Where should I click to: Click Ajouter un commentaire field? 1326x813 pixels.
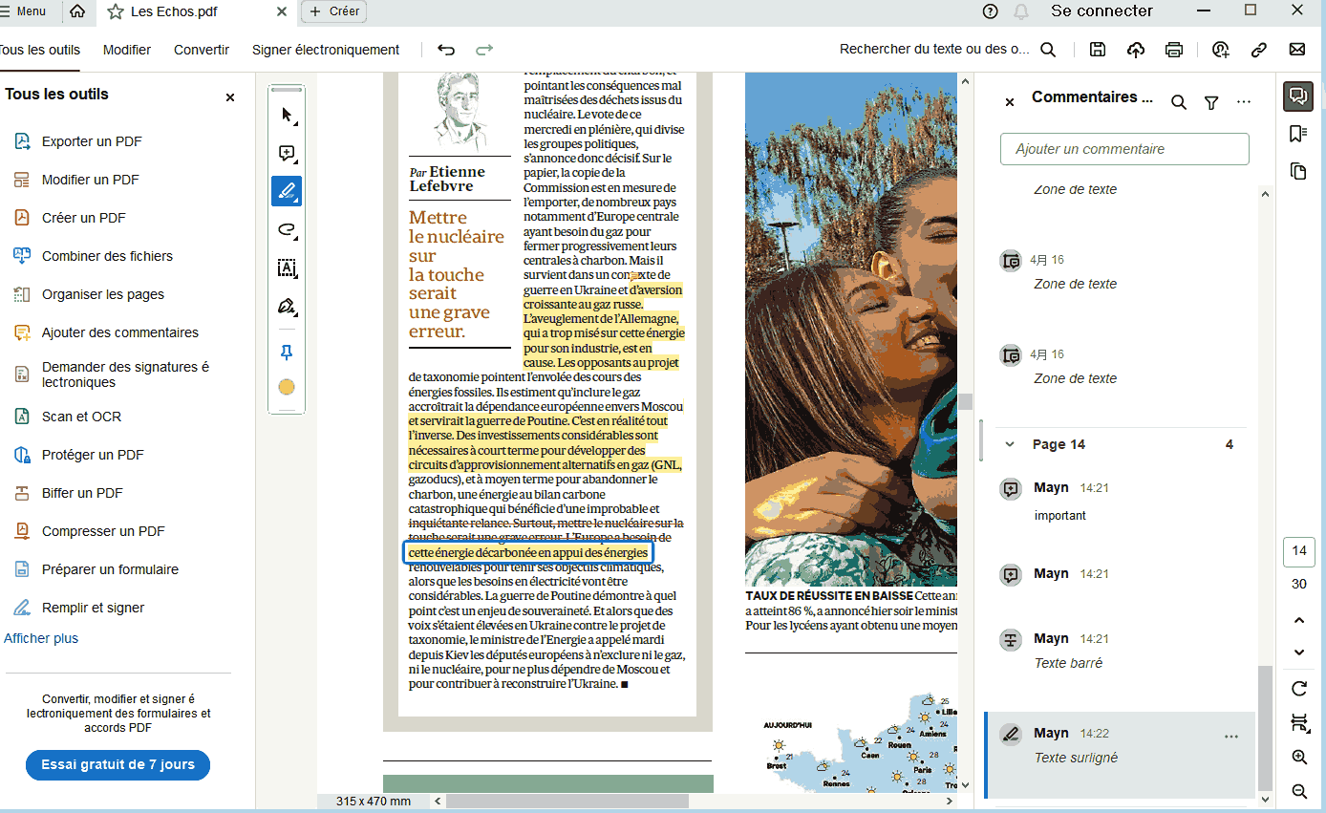pos(1124,149)
